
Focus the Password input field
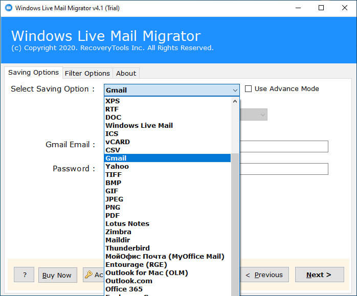[284, 169]
